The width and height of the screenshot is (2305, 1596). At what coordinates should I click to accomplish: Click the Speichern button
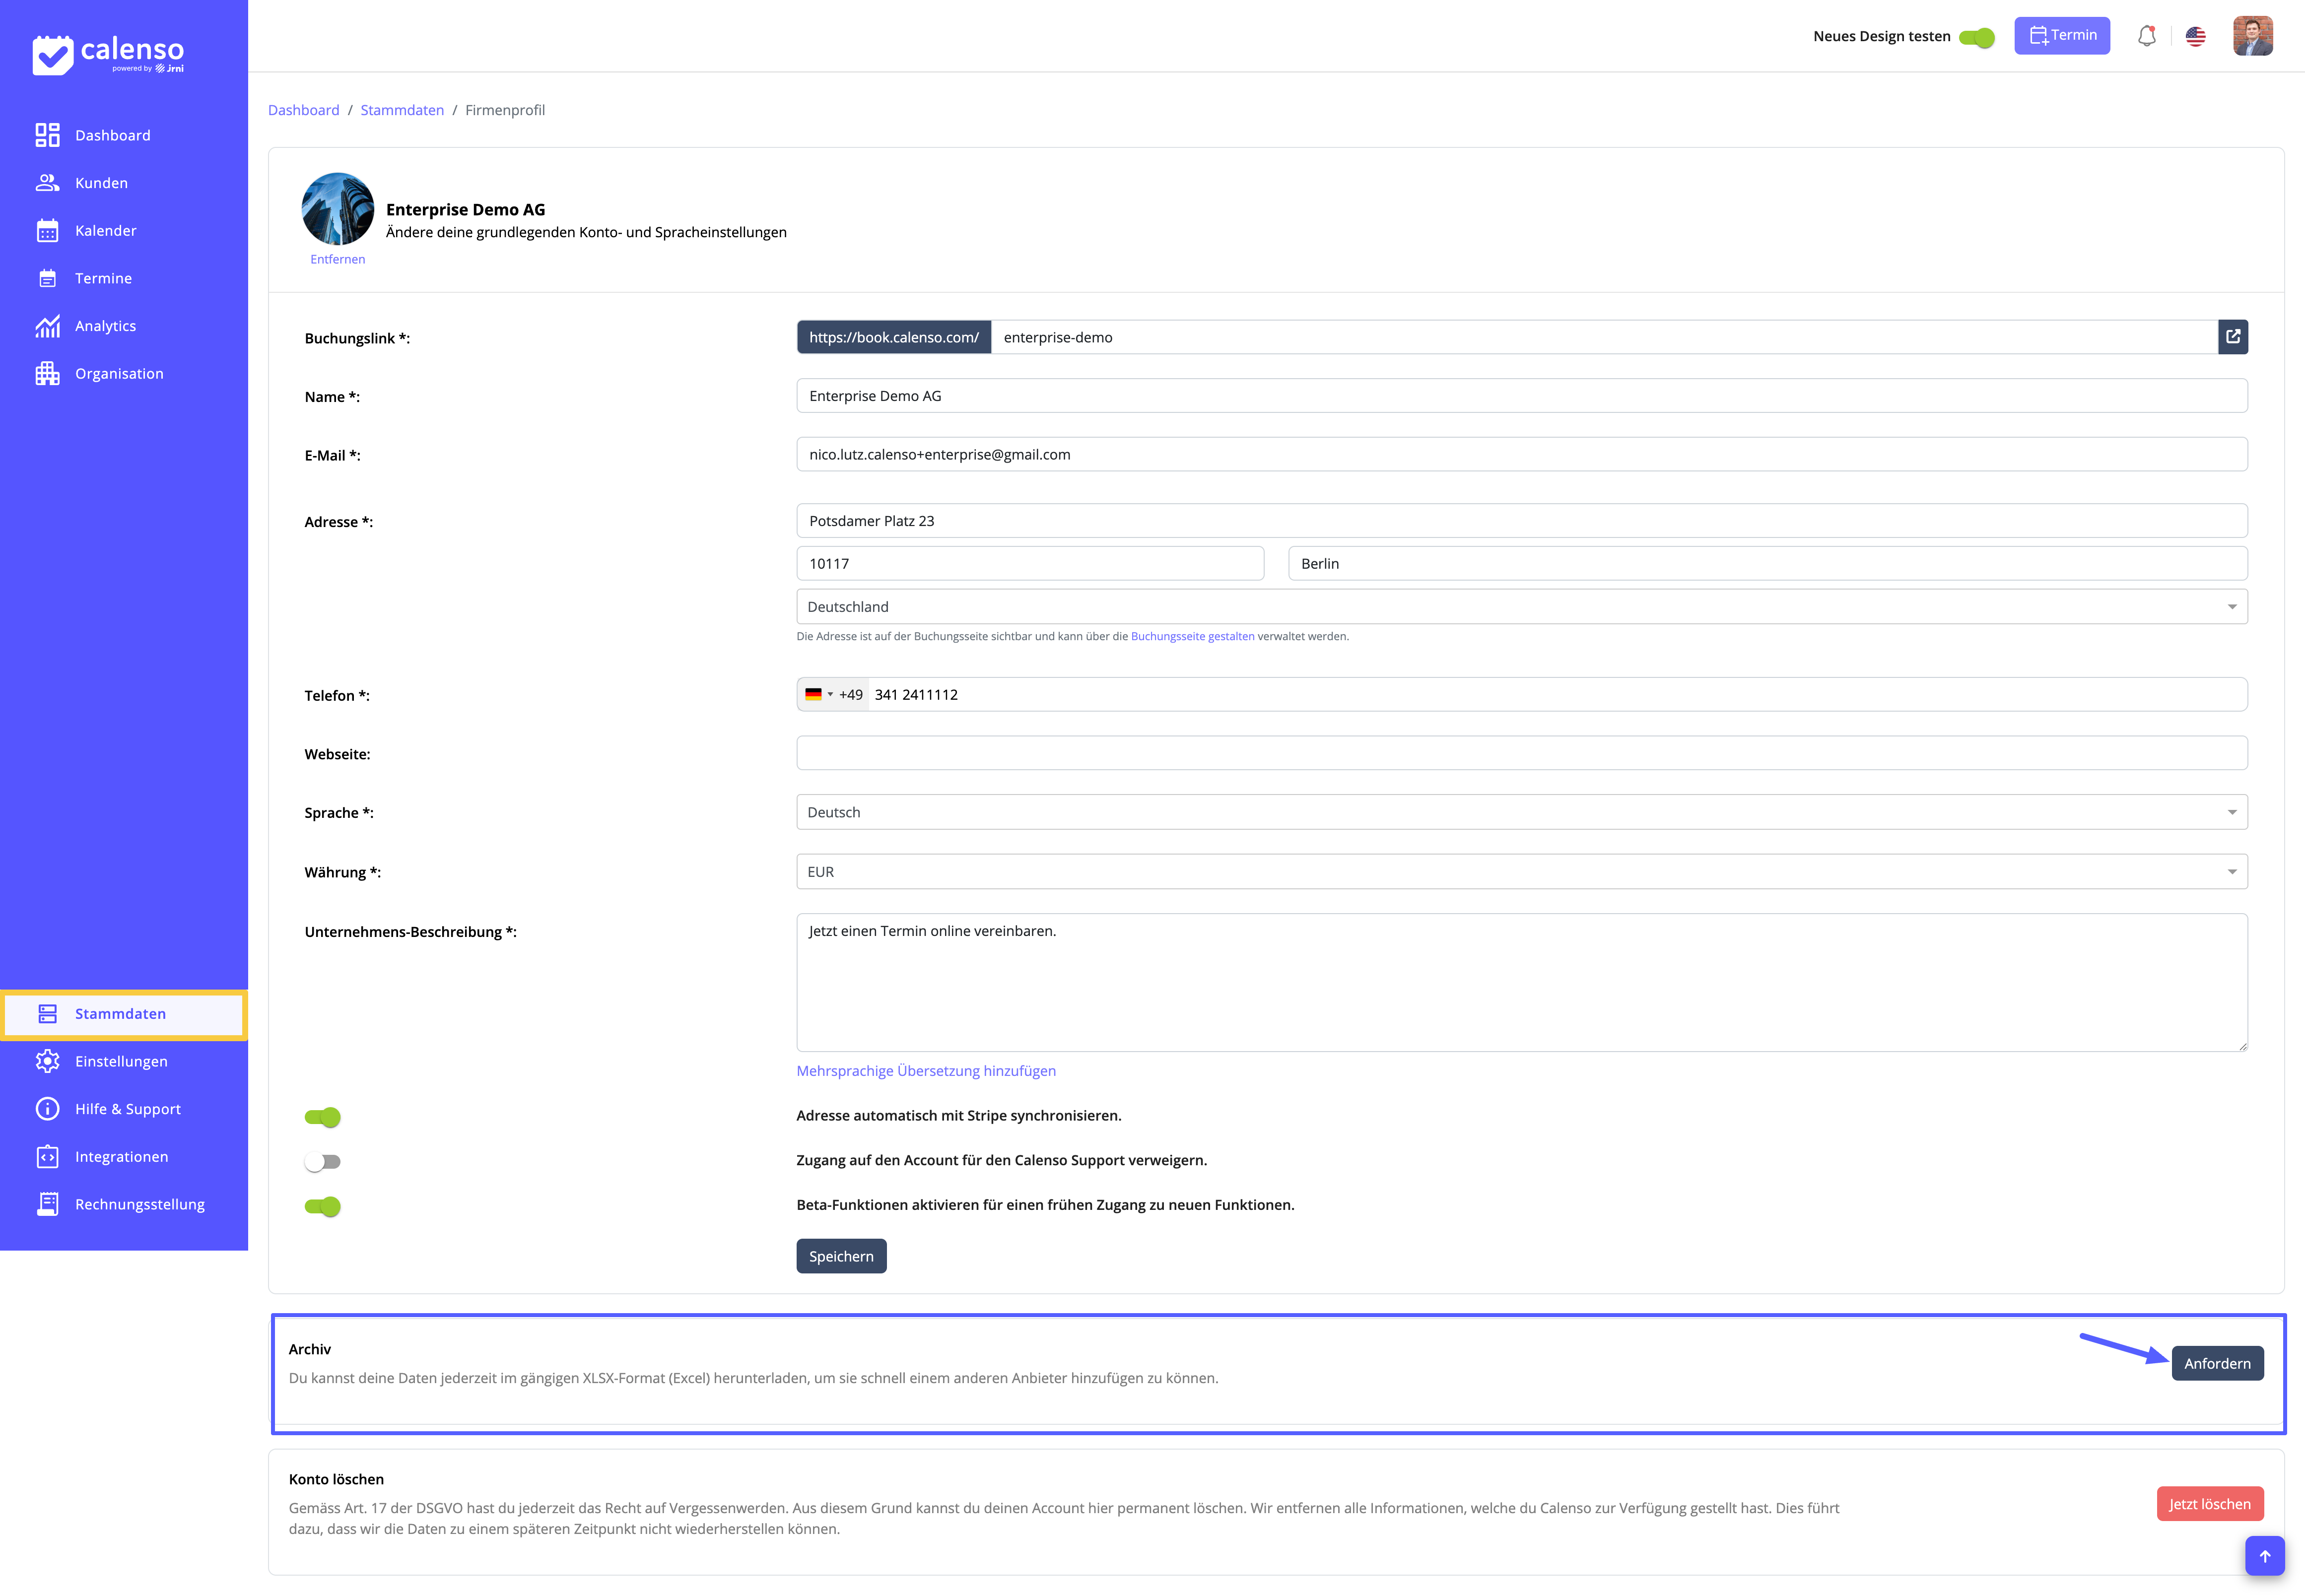[841, 1257]
